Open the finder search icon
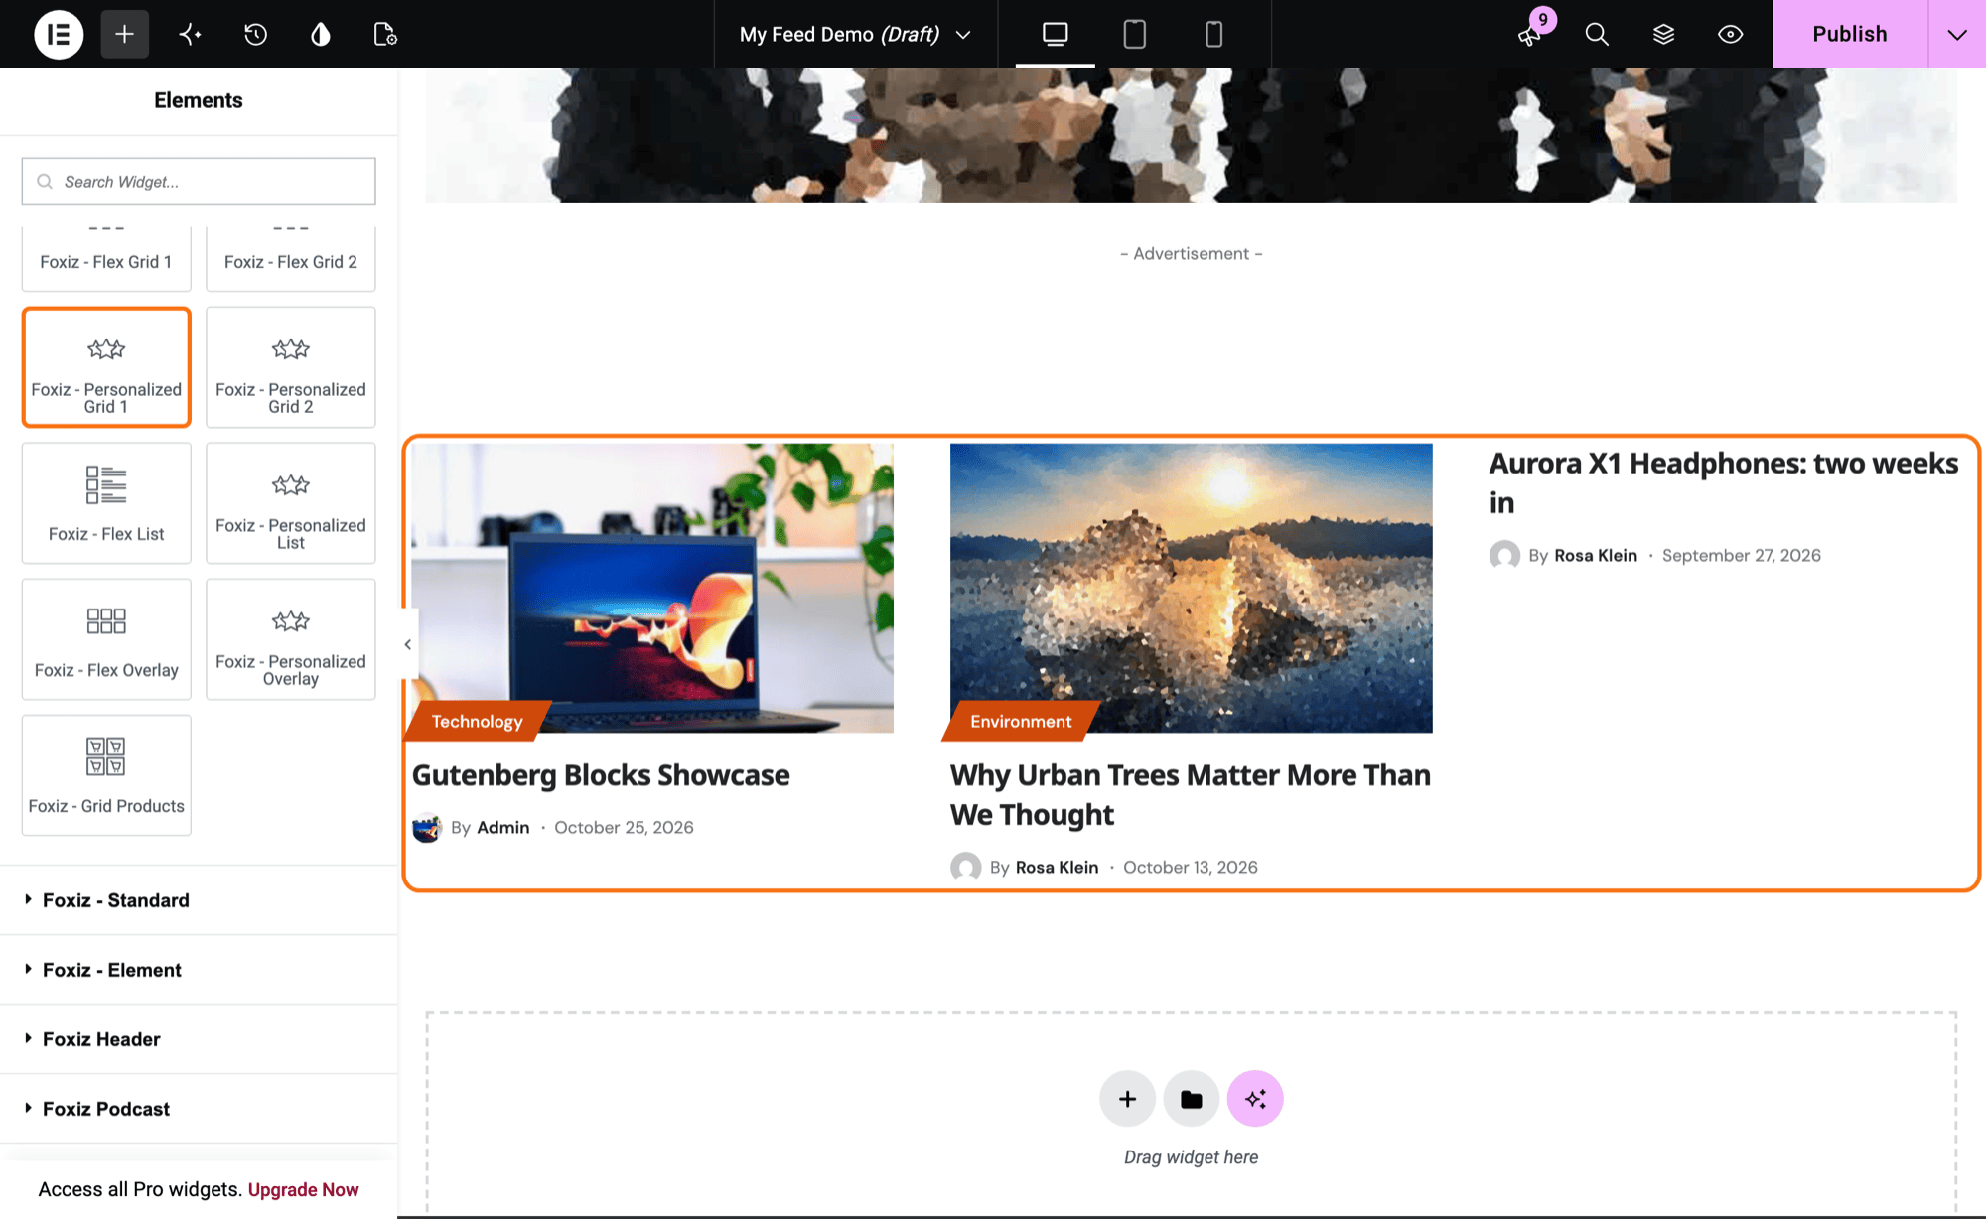The image size is (1986, 1219). click(x=1597, y=34)
